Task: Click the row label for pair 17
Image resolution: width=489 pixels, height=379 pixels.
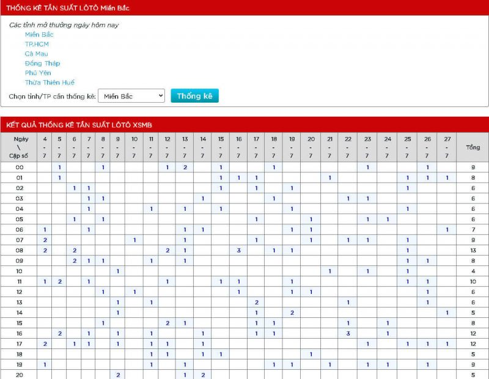Action: [x=19, y=344]
